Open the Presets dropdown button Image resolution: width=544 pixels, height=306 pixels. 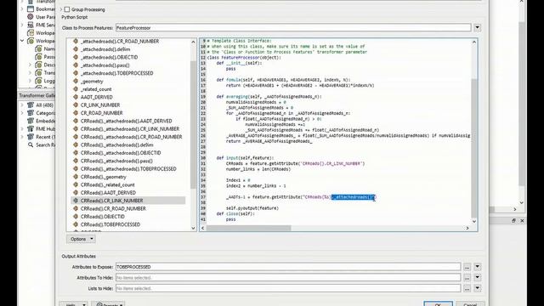click(108, 304)
